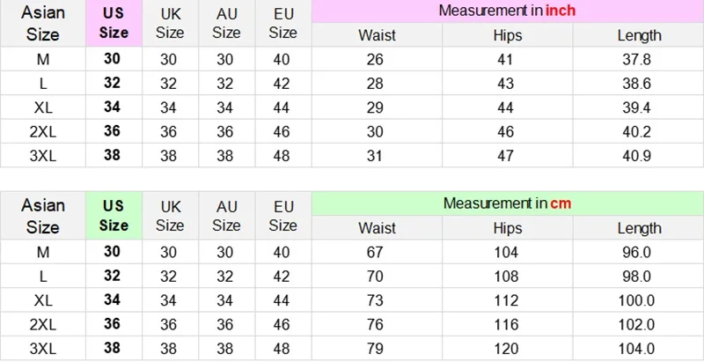
Task: Click the waist value 67 cell
Action: click(377, 252)
